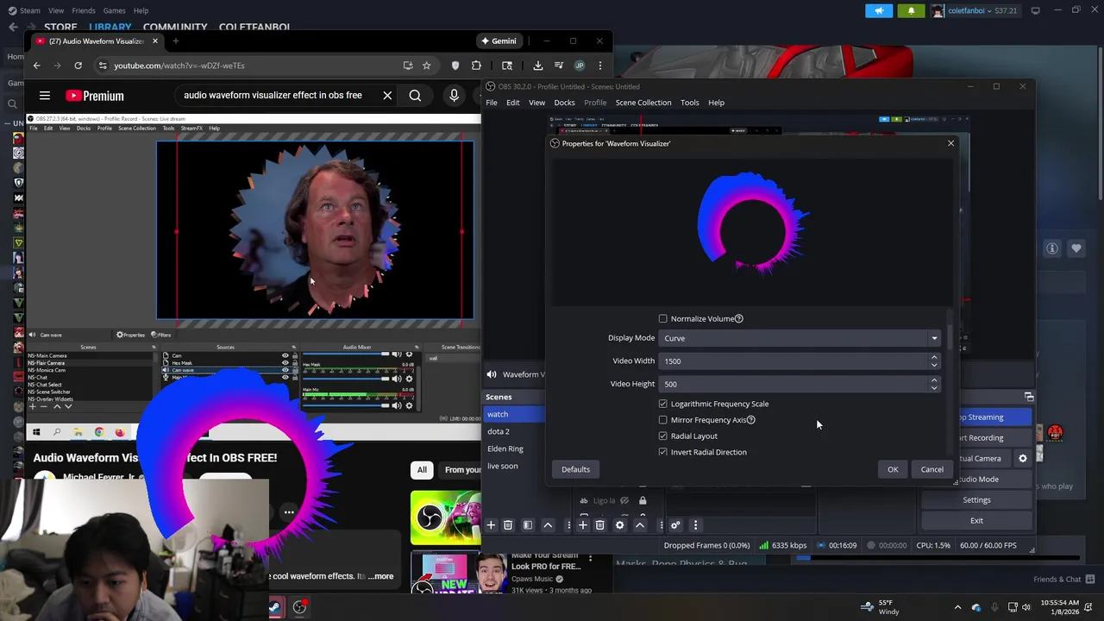The height and width of the screenshot is (621, 1104).
Task: Remove selected scene with trash icon in OBS Scenes
Action: pos(508,525)
